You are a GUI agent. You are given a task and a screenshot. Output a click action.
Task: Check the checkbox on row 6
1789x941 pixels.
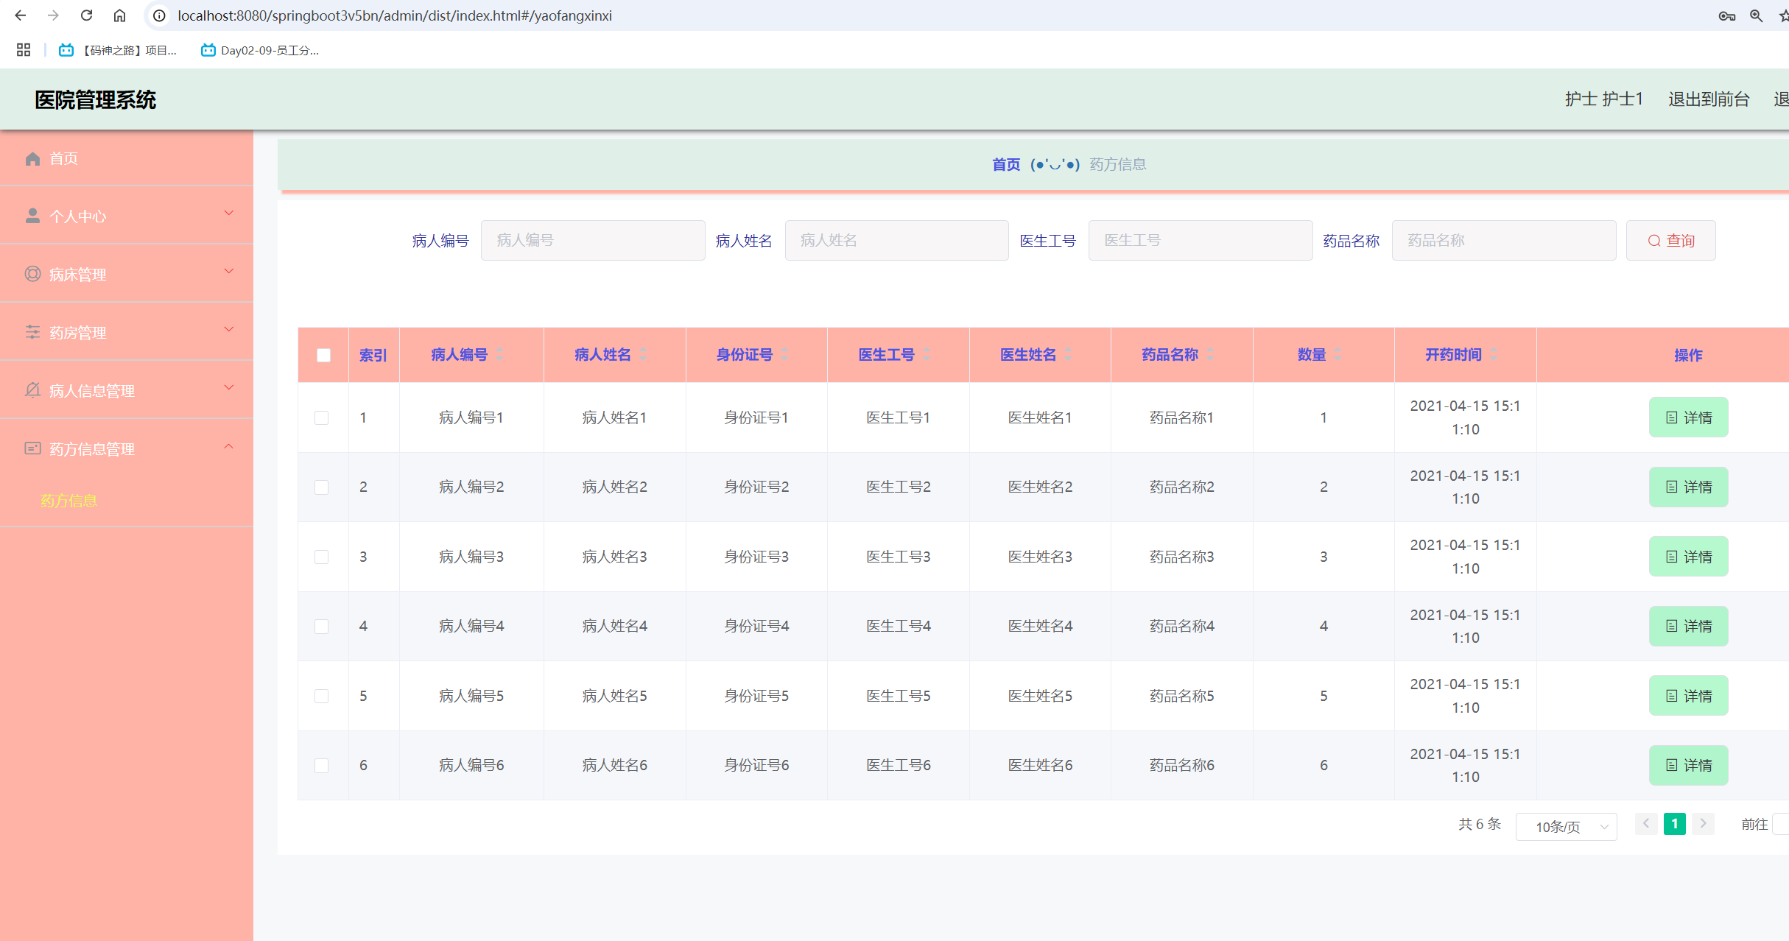(321, 766)
